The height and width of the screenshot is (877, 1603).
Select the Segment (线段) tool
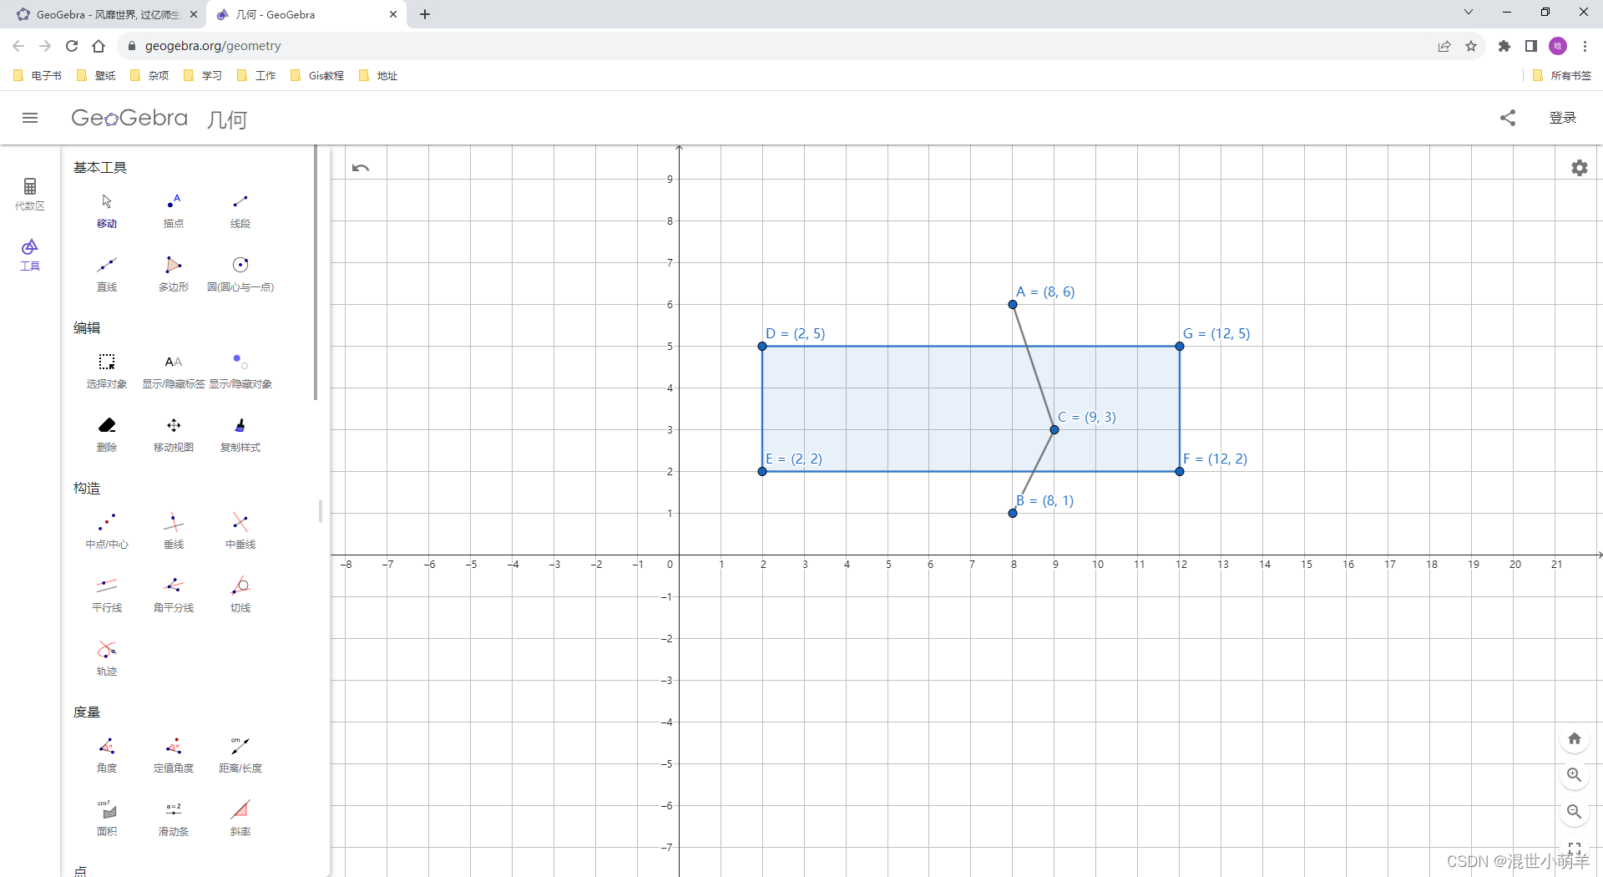tap(240, 210)
